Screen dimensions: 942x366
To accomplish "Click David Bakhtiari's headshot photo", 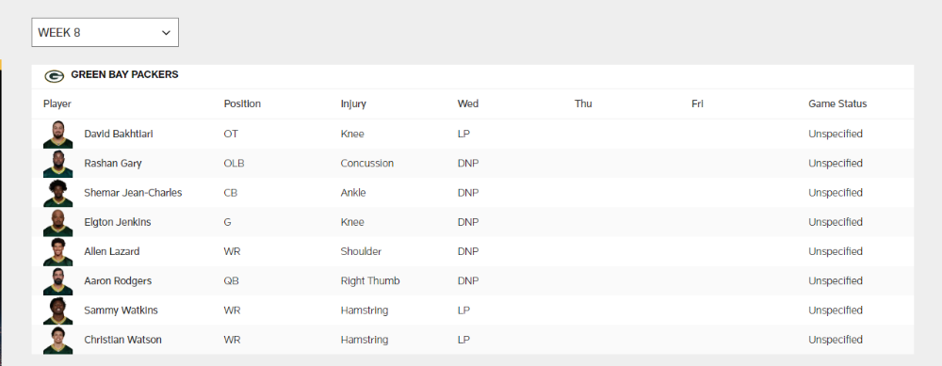I will point(57,134).
